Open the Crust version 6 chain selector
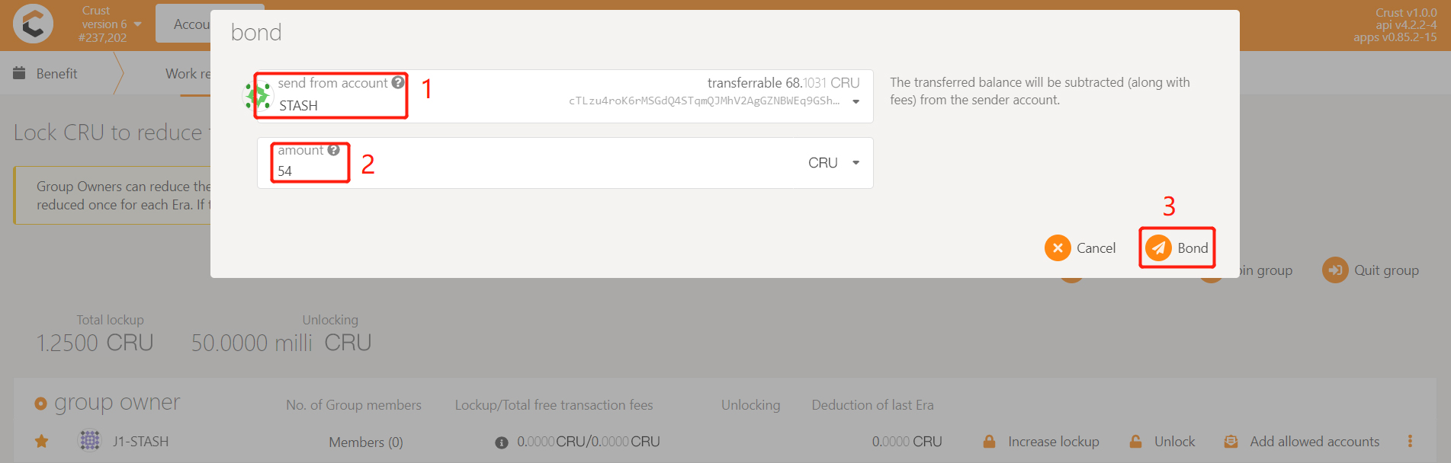This screenshot has height=463, width=1451. pos(110,24)
